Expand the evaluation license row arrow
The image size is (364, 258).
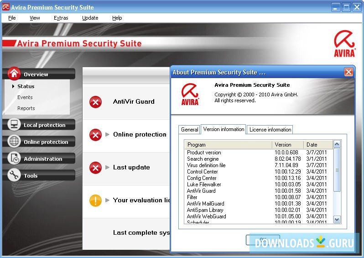107,200
